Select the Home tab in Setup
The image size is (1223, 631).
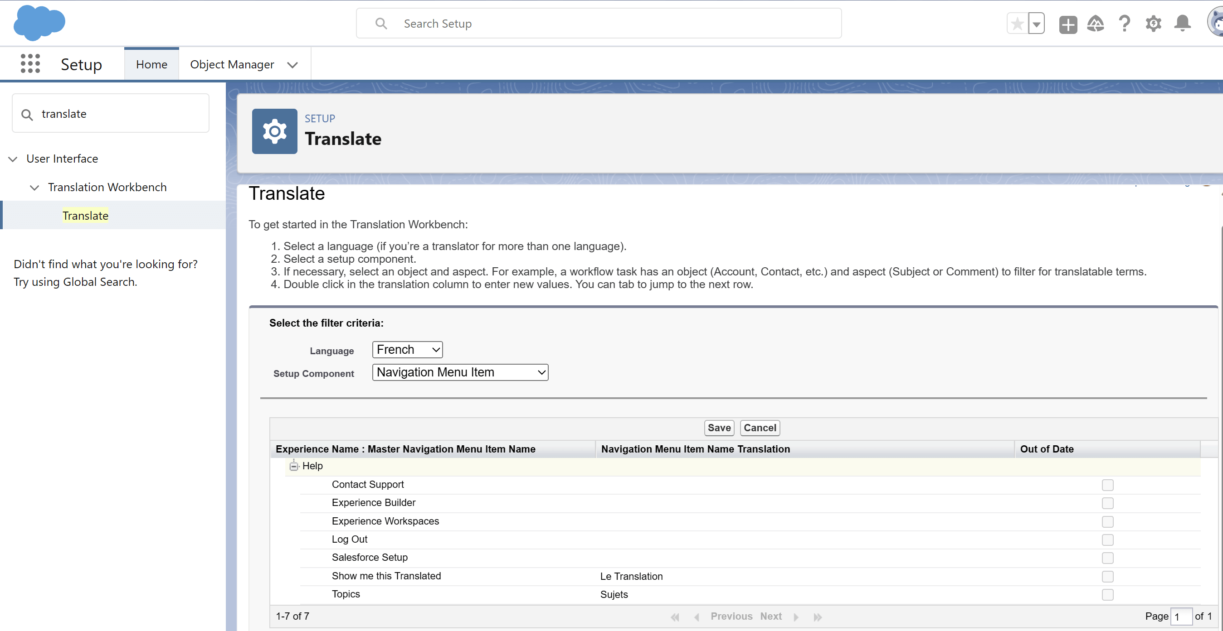[x=151, y=64]
